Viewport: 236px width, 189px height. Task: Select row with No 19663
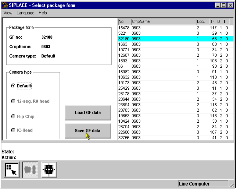pos(175,116)
